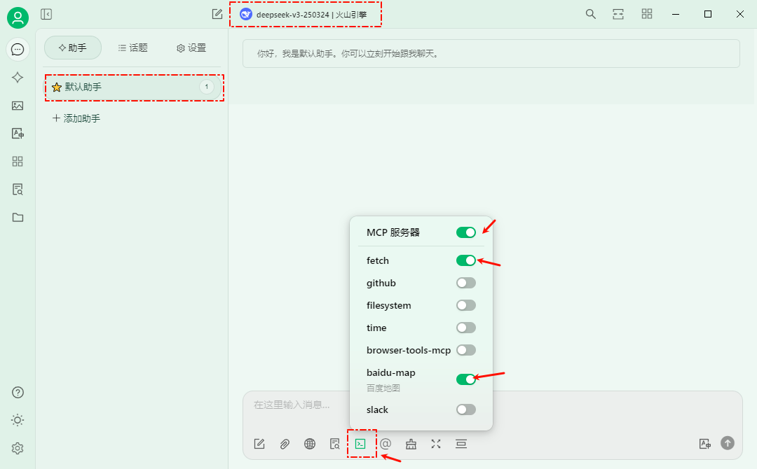Screen dimensions: 757x469
Task: Disable the baidu-map server switch
Action: 466,379
